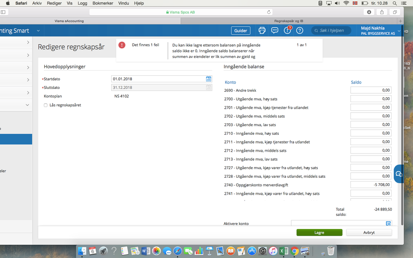Open notifications icon with red badge
The image size is (413, 258).
tap(287, 30)
